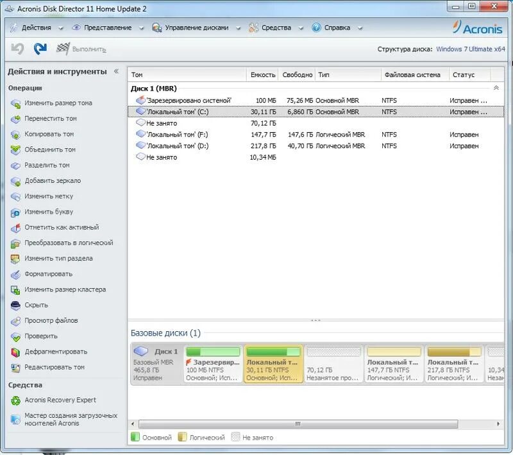The height and width of the screenshot is (455, 513).
Task: Select the 70,12 ГБ Не занято row
Action: coord(315,123)
